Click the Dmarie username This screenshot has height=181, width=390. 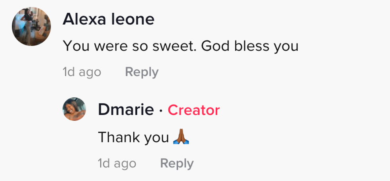tap(126, 110)
